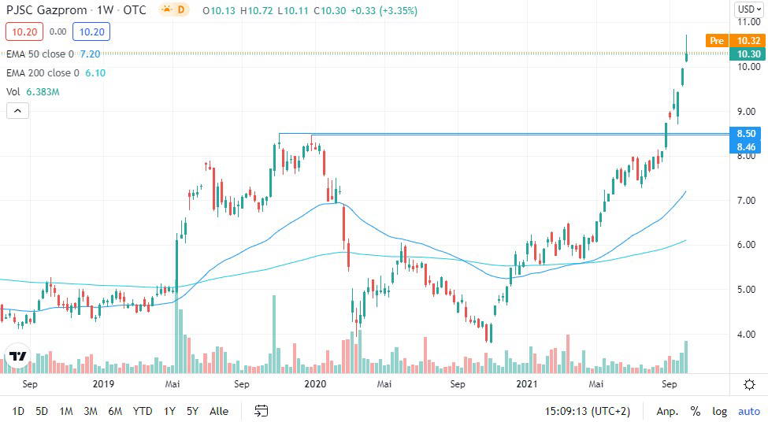
Task: Click the TradingView logo
Action: tap(17, 356)
